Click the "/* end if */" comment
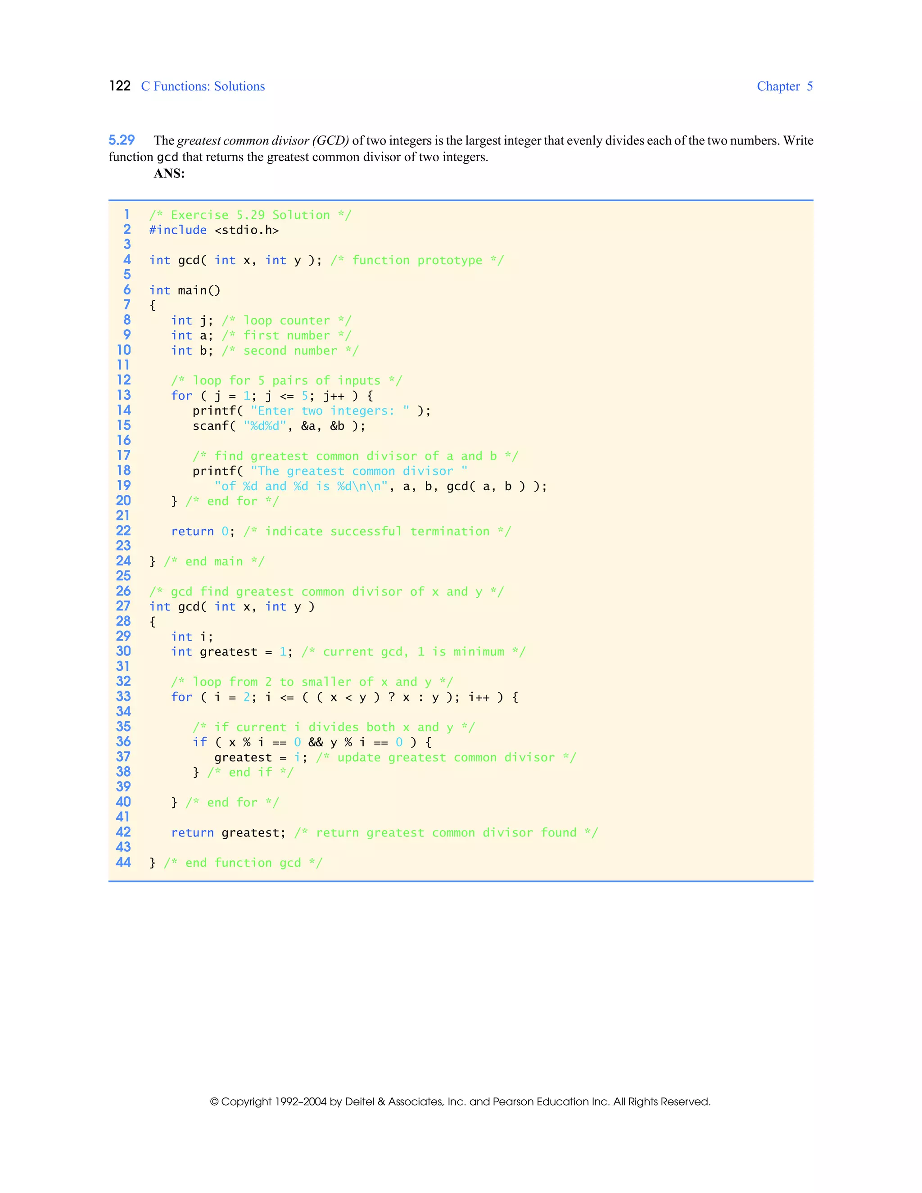 tap(250, 773)
